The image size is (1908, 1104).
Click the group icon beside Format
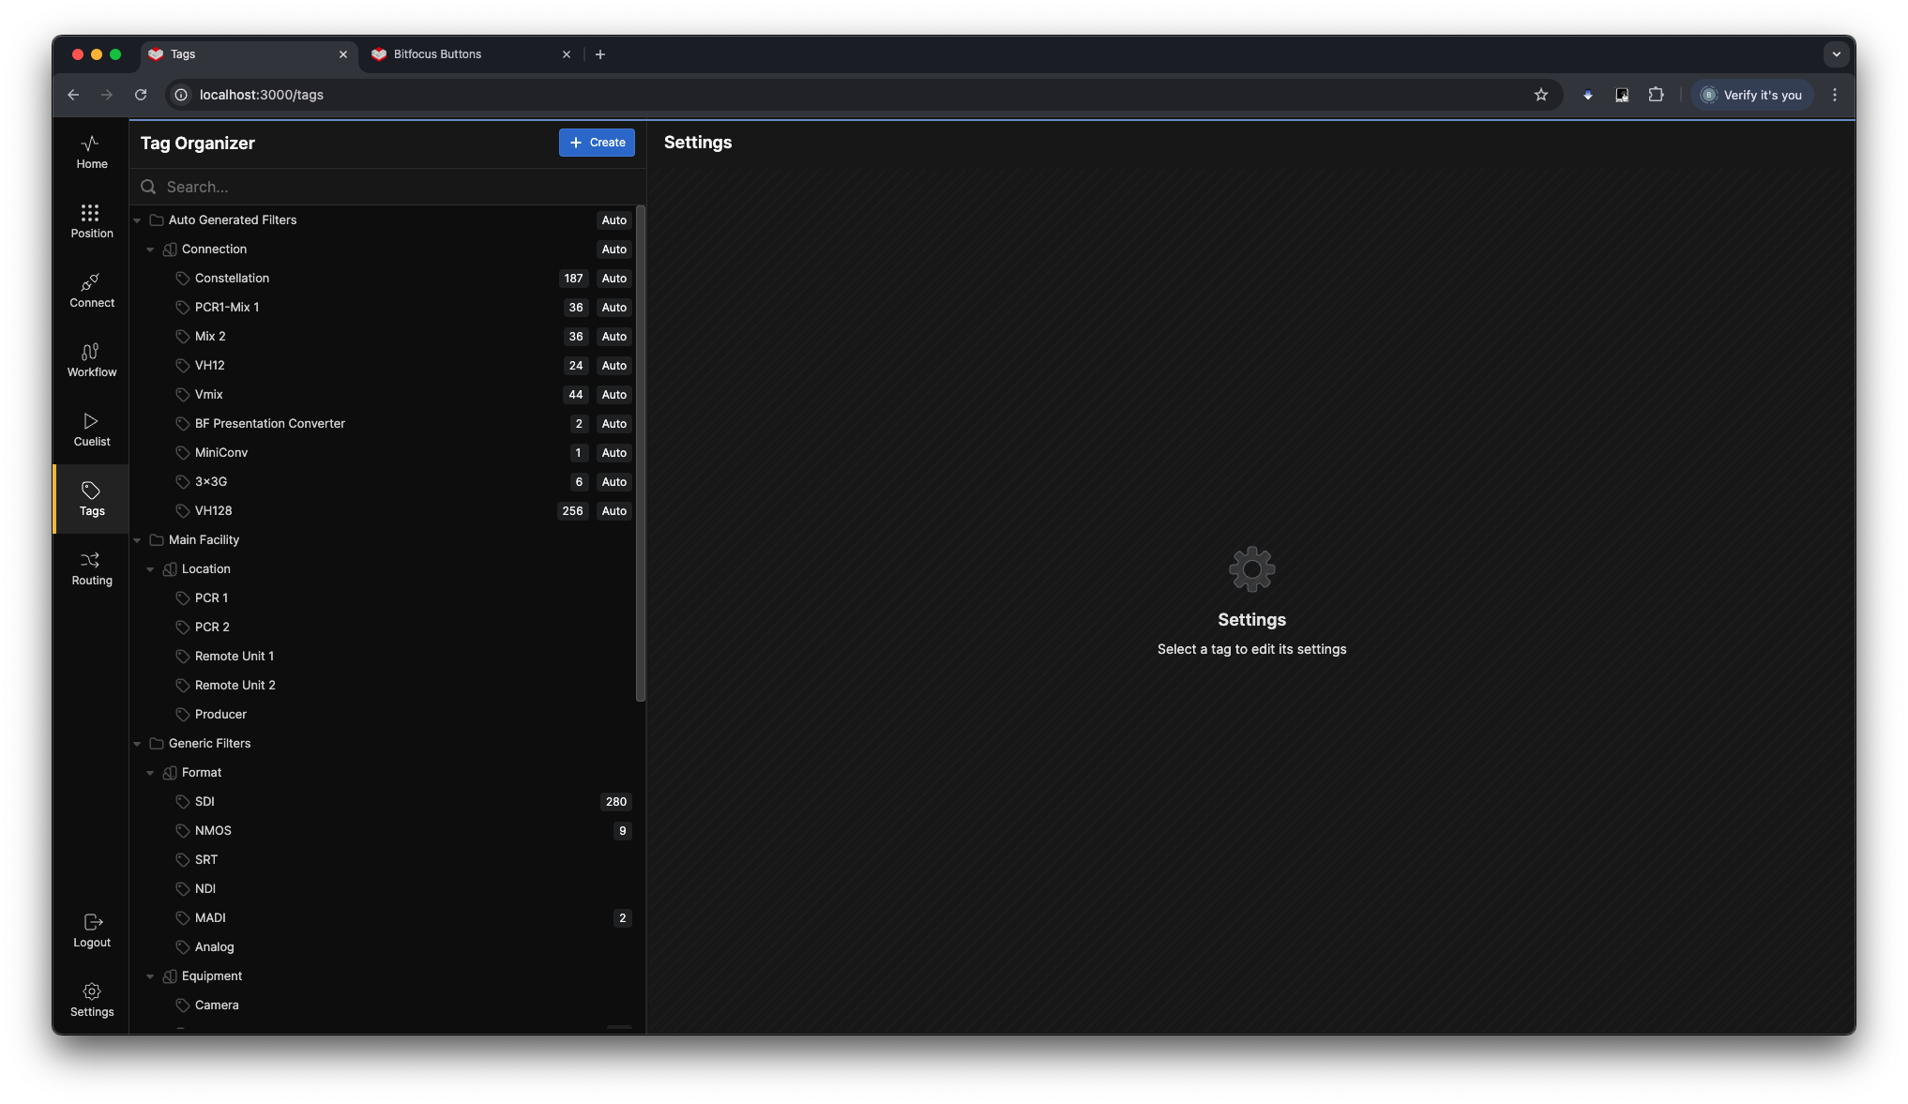170,773
